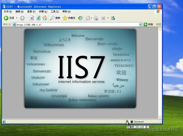Close the Internet Explorer window
183x136 pixels.
tap(159, 7)
